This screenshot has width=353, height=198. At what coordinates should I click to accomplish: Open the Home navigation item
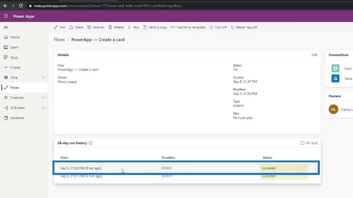pyautogui.click(x=24, y=37)
